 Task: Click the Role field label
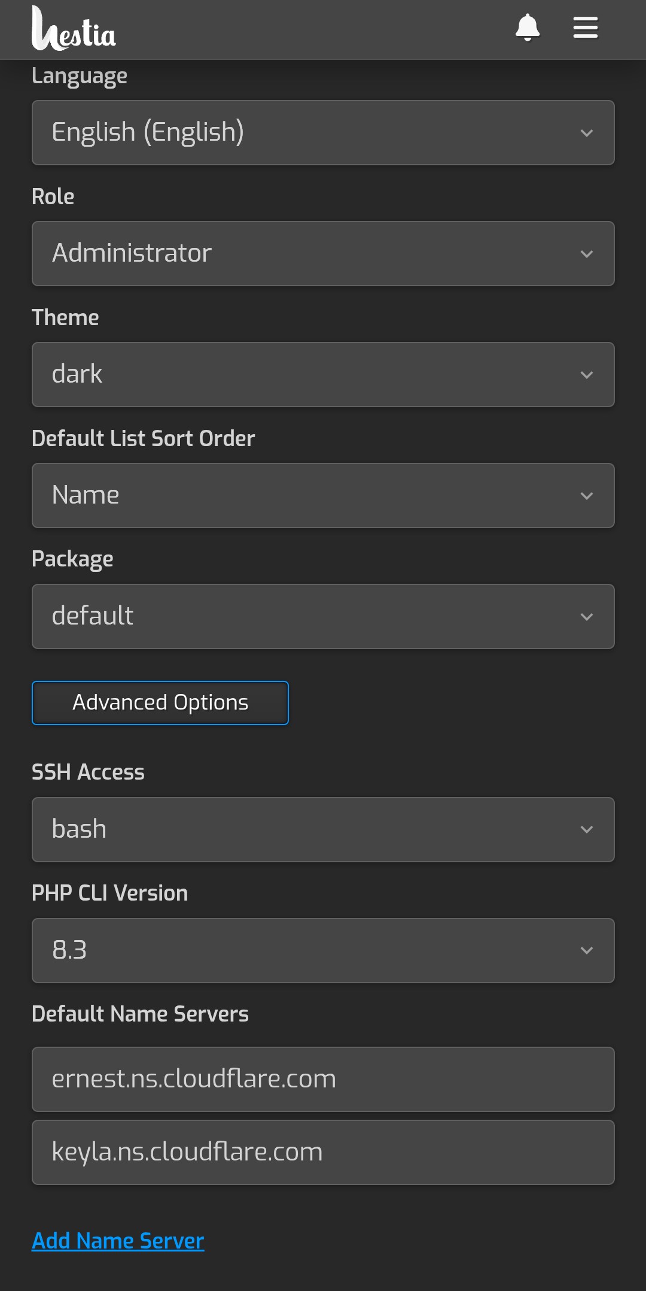pos(53,196)
